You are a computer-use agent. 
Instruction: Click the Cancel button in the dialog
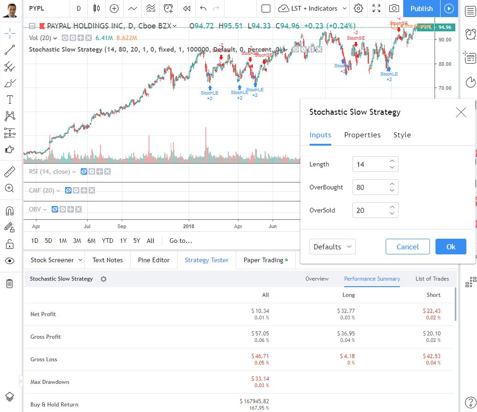click(407, 247)
